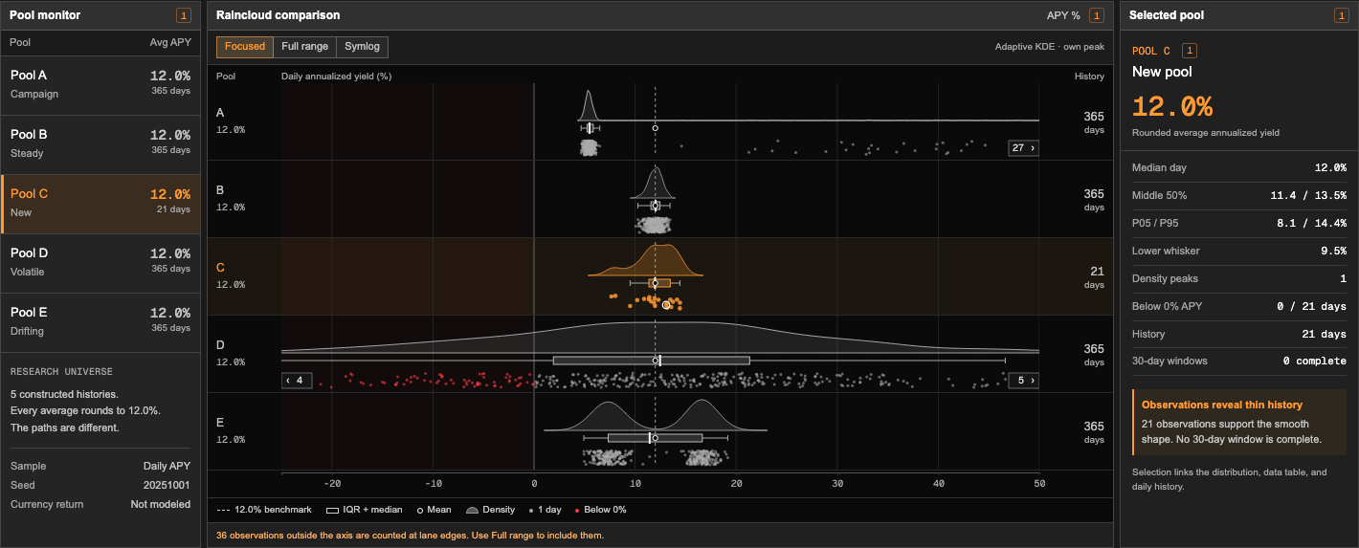Click the wide box plot in lane D
This screenshot has width=1359, height=548.
pos(652,361)
